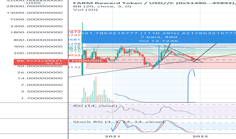Click the 800.0000000000 price axis label
Image resolution: width=236 pixels, height=139 pixels.
click(x=38, y=40)
